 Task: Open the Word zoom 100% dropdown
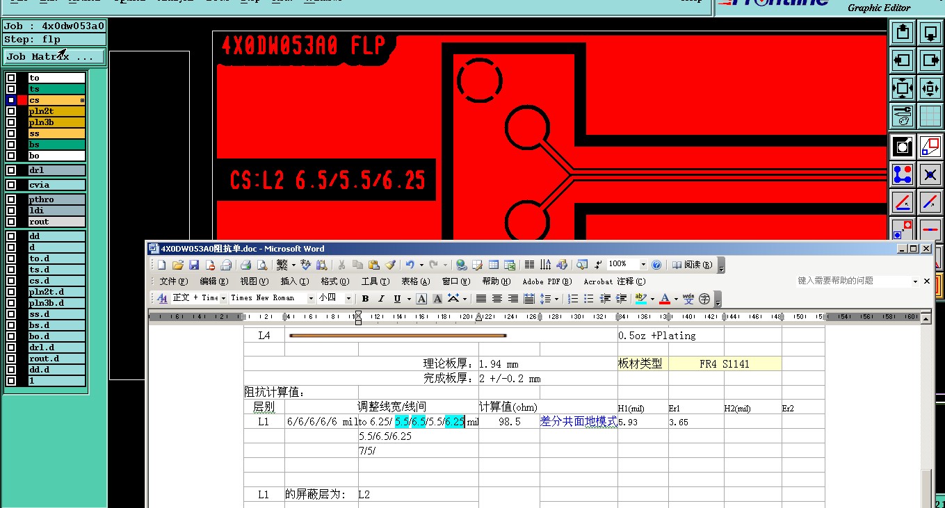point(643,265)
